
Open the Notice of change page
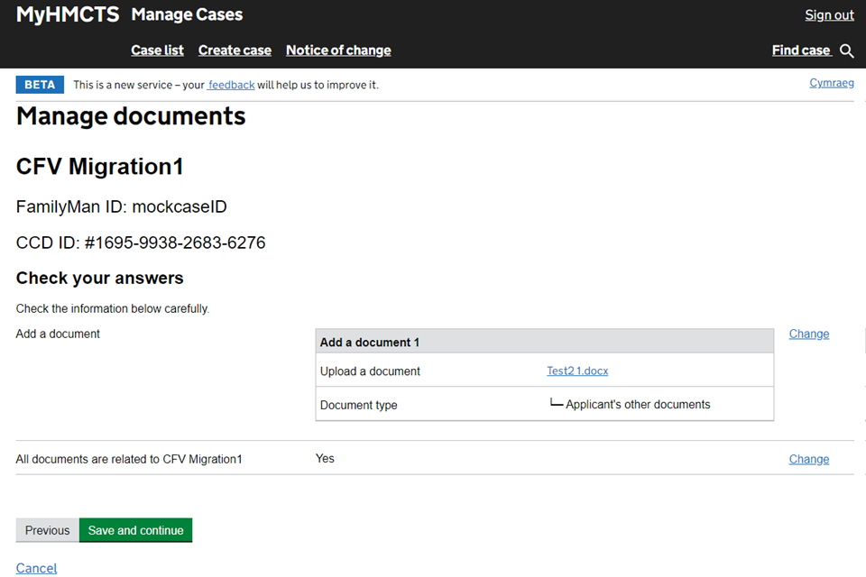tap(338, 50)
